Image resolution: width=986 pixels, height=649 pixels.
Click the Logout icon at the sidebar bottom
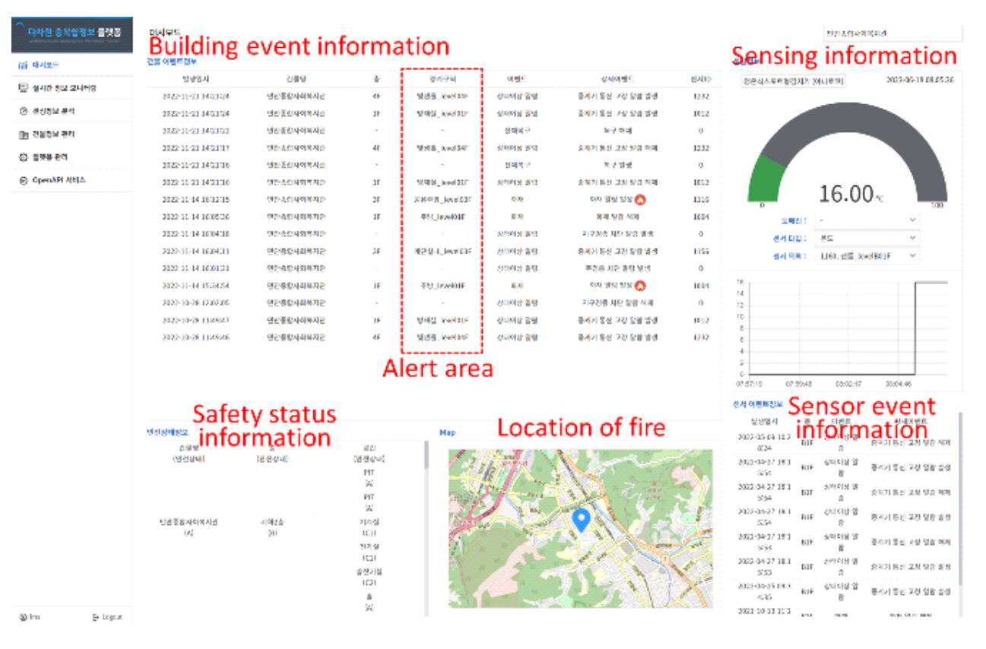(x=96, y=617)
